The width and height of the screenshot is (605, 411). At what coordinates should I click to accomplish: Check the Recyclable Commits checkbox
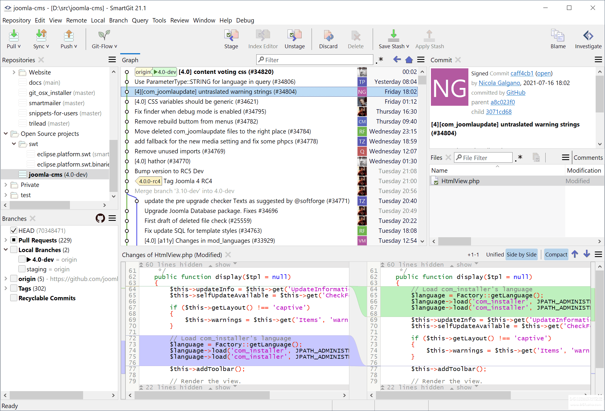(x=13, y=298)
